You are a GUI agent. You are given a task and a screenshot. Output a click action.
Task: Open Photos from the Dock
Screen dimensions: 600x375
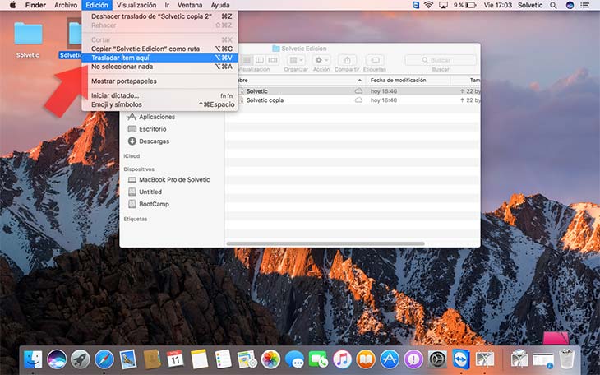[x=270, y=359]
